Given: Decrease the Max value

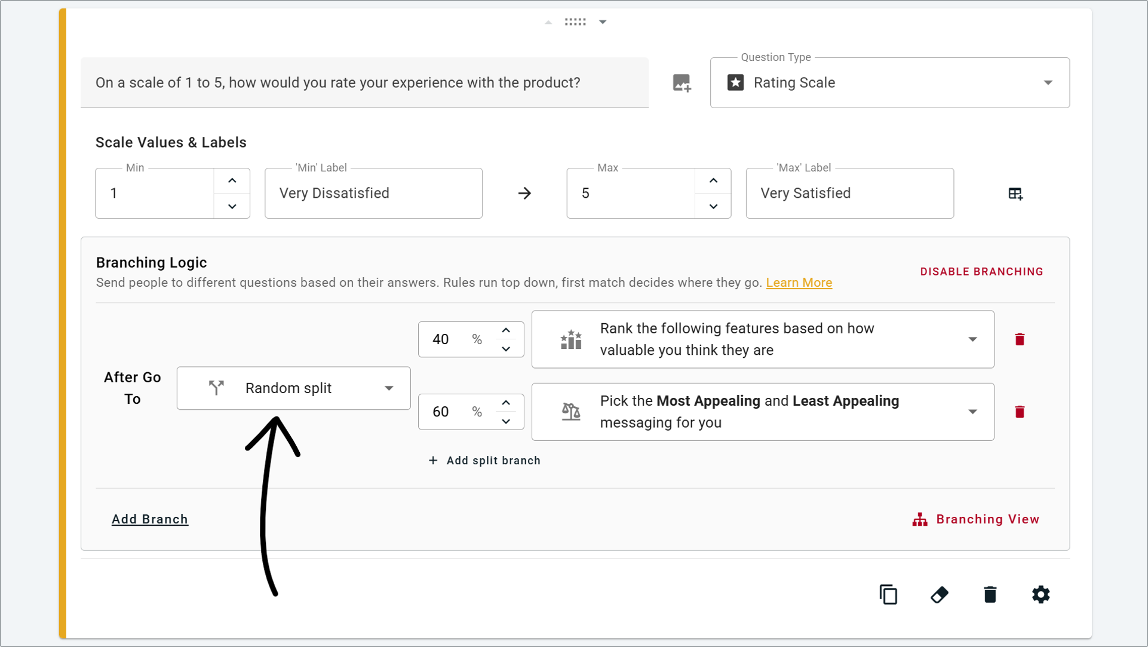Looking at the screenshot, I should [713, 206].
